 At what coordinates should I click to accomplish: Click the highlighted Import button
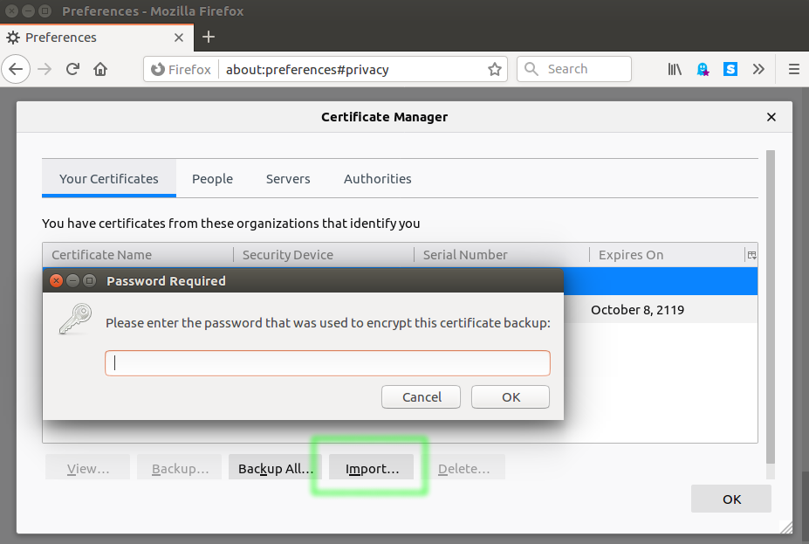click(x=371, y=467)
